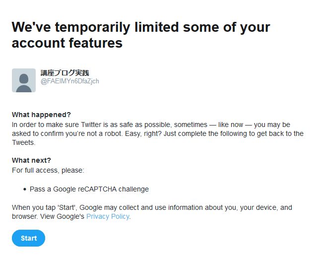Click the @FAEIMYn6DfaZjch account handle

pyautogui.click(x=70, y=81)
